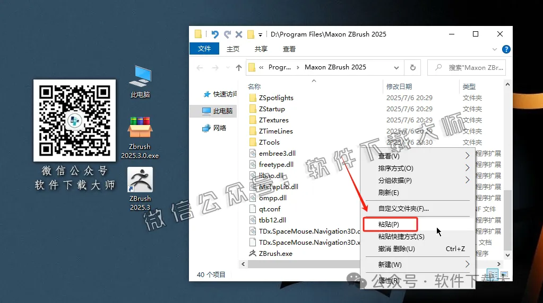The image size is (543, 303).
Task: Select the tbb12.dll file
Action: [272, 220]
